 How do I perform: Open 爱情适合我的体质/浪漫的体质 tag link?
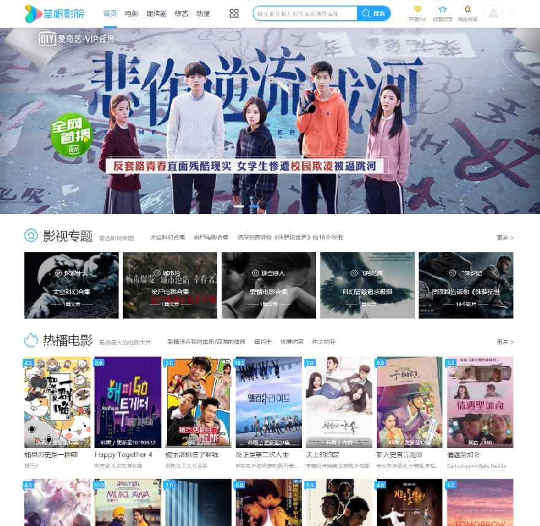point(206,342)
